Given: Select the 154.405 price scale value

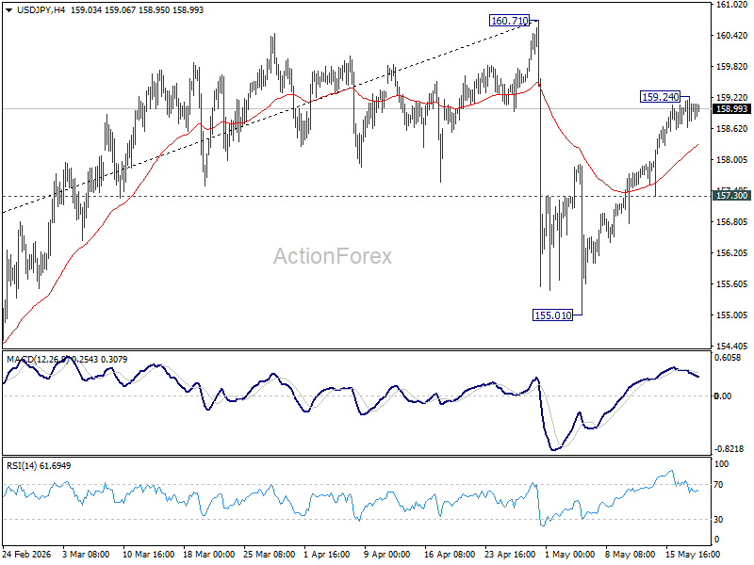Looking at the screenshot, I should click(x=732, y=346).
